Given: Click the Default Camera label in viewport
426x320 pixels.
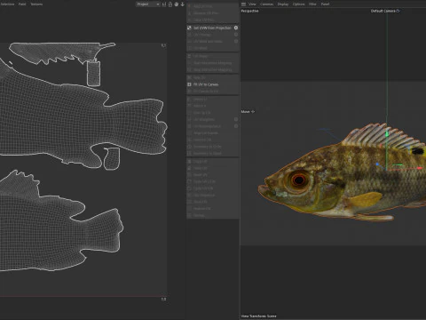Looking at the screenshot, I should [383, 11].
